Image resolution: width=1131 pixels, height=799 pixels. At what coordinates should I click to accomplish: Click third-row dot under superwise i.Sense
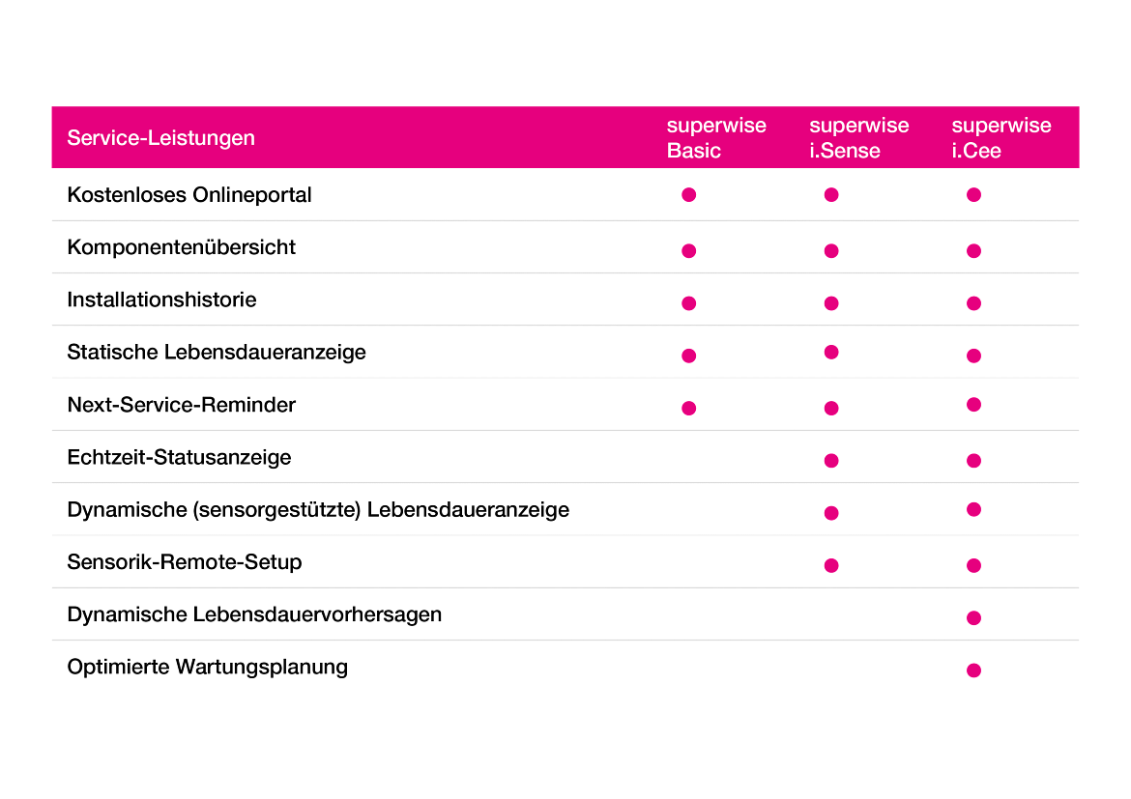831,303
